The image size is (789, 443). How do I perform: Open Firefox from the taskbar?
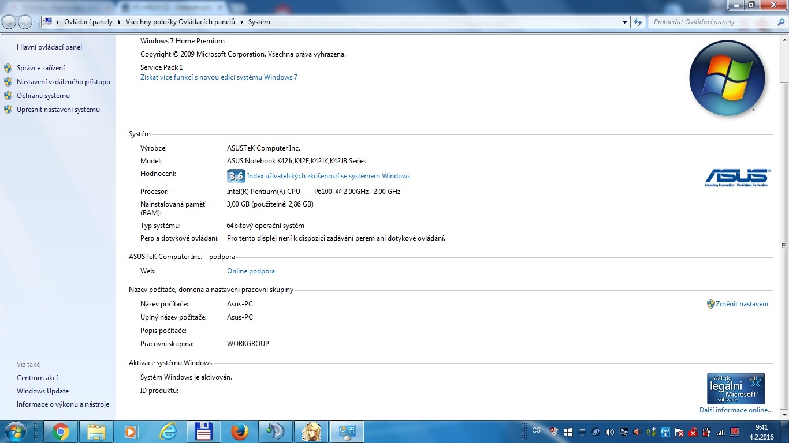[240, 431]
